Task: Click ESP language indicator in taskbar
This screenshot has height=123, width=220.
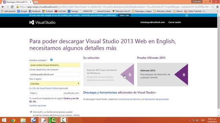Action: click(x=203, y=120)
